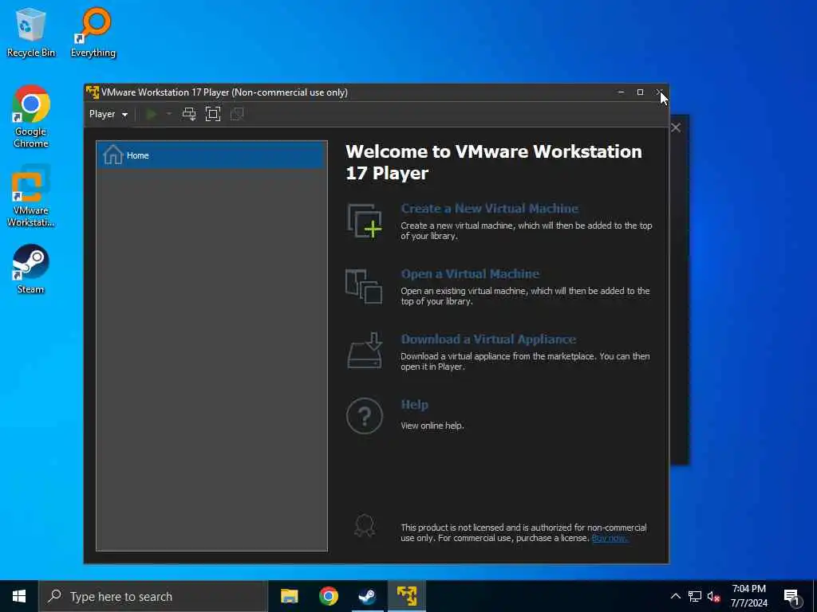Open the Help link
Screen dimensions: 817x612
(414, 404)
